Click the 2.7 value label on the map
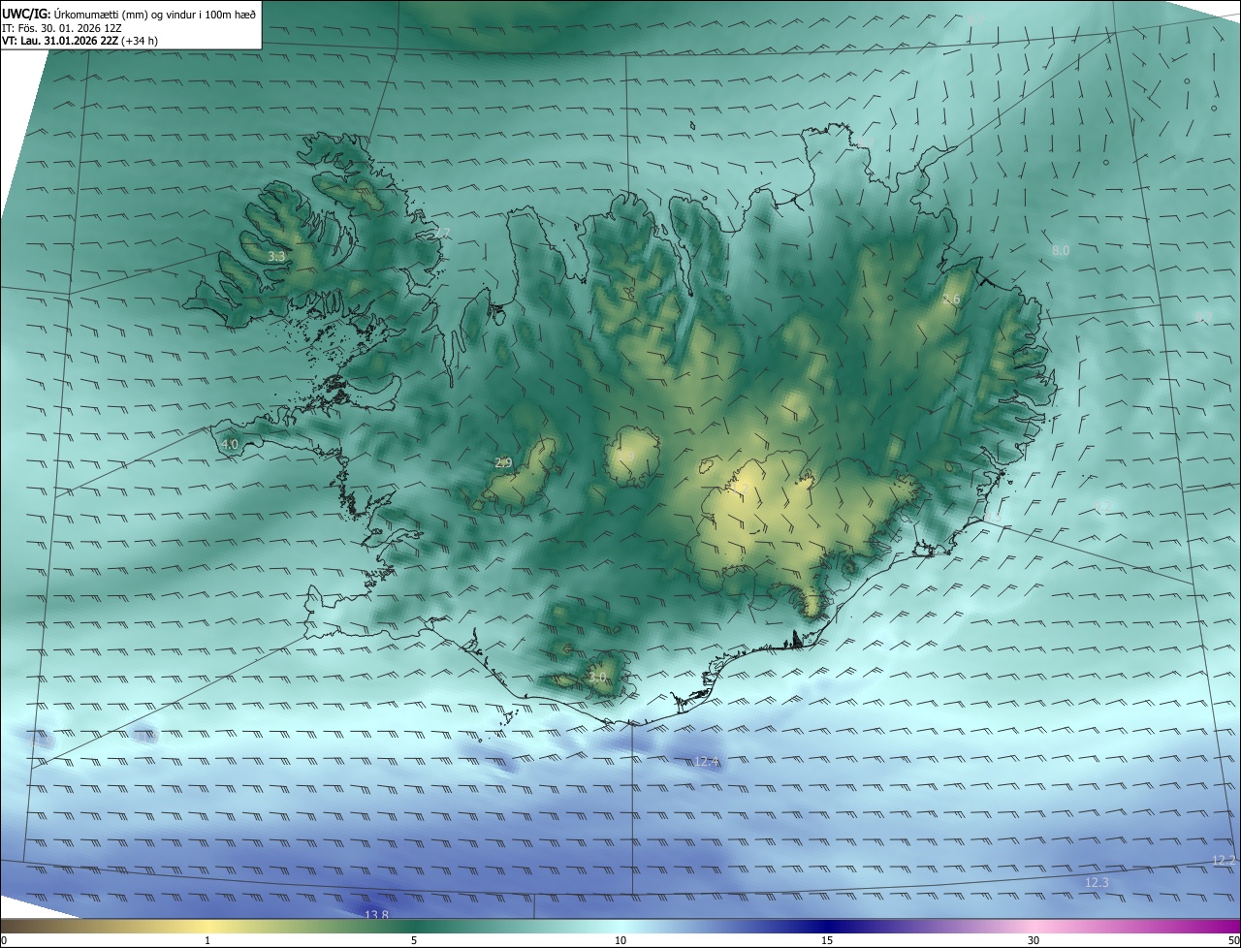Viewport: 1241px width, 948px height. [441, 233]
